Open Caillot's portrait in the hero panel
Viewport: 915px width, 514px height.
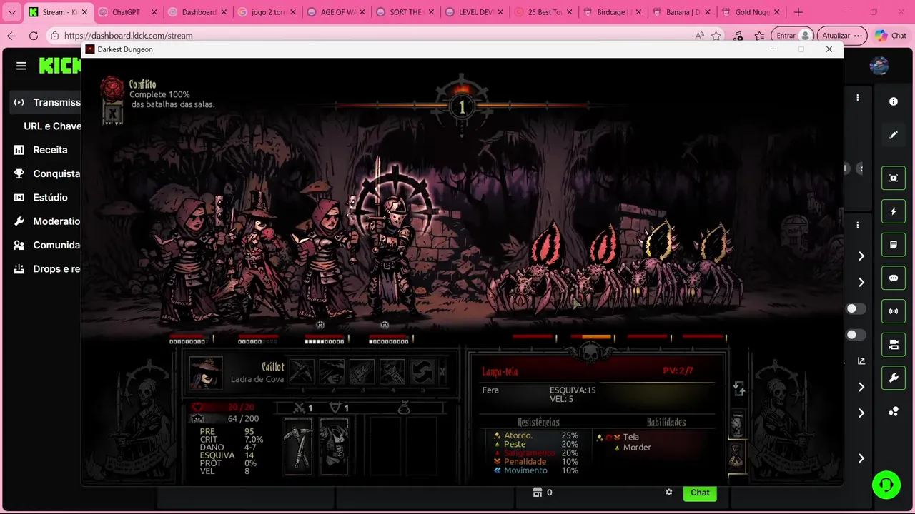pyautogui.click(x=205, y=373)
